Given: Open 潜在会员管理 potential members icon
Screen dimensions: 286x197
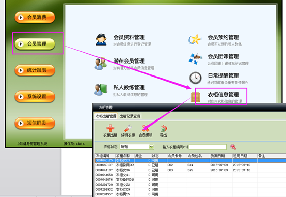Looking at the screenshot, I should point(101,64).
